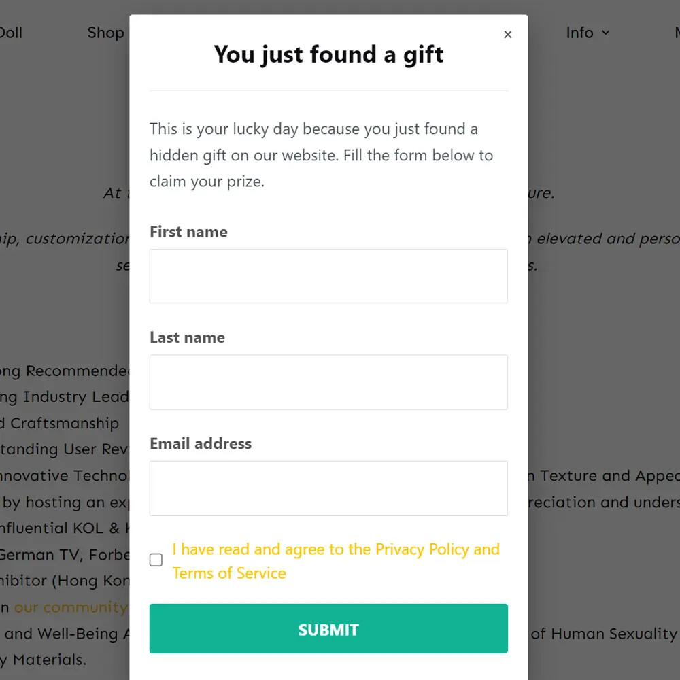680x680 pixels.
Task: Click the hidden gift description paragraph
Action: (321, 155)
